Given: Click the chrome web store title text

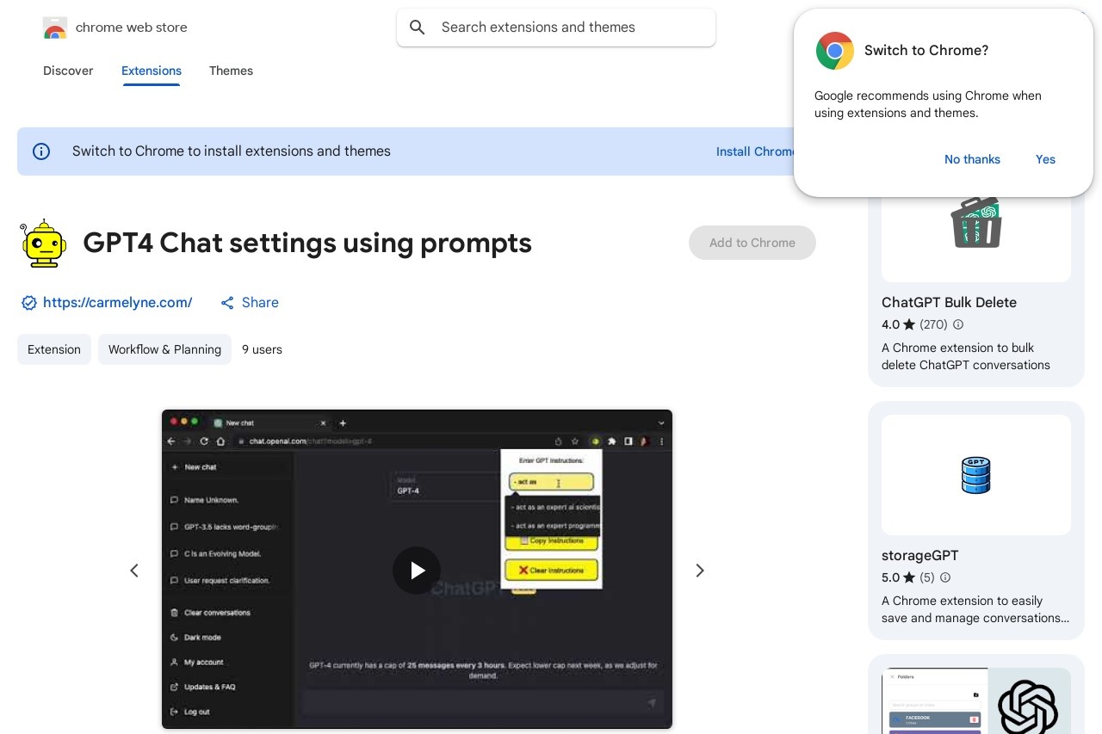Looking at the screenshot, I should (132, 28).
